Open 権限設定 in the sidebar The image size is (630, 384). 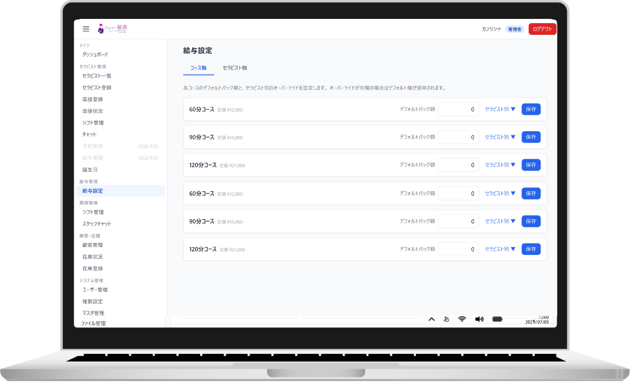(x=92, y=302)
